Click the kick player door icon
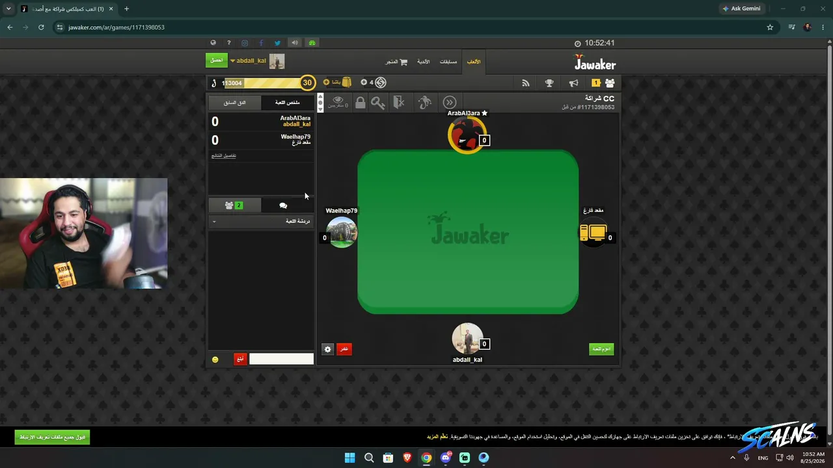Screen dimensions: 833x468 pos(399,102)
